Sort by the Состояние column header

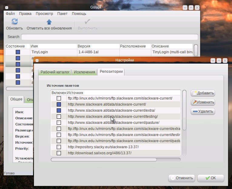pos(18,46)
